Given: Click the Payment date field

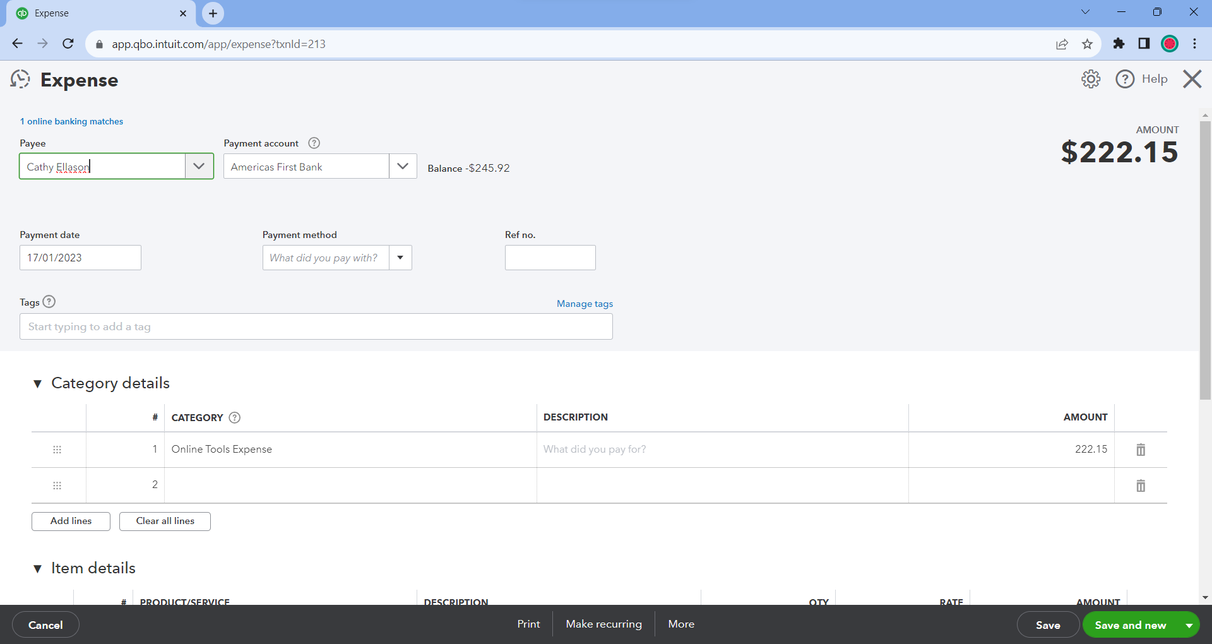Looking at the screenshot, I should click(x=80, y=258).
